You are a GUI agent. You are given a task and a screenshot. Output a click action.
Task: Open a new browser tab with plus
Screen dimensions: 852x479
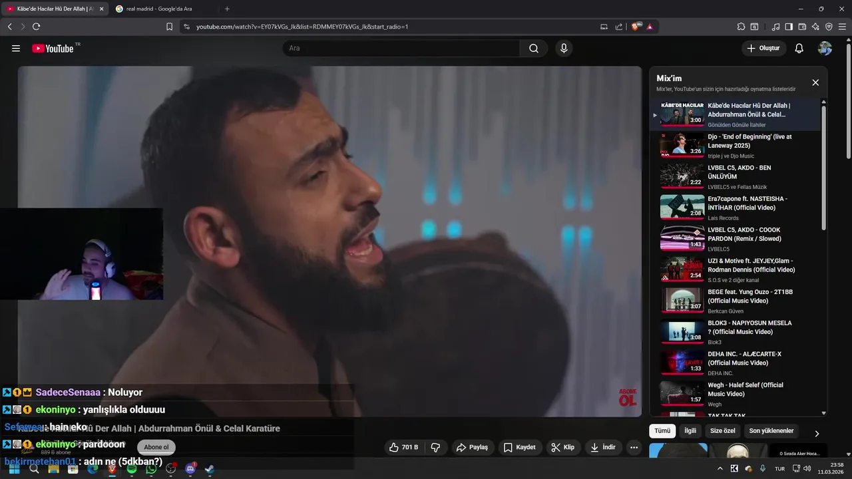pos(227,9)
